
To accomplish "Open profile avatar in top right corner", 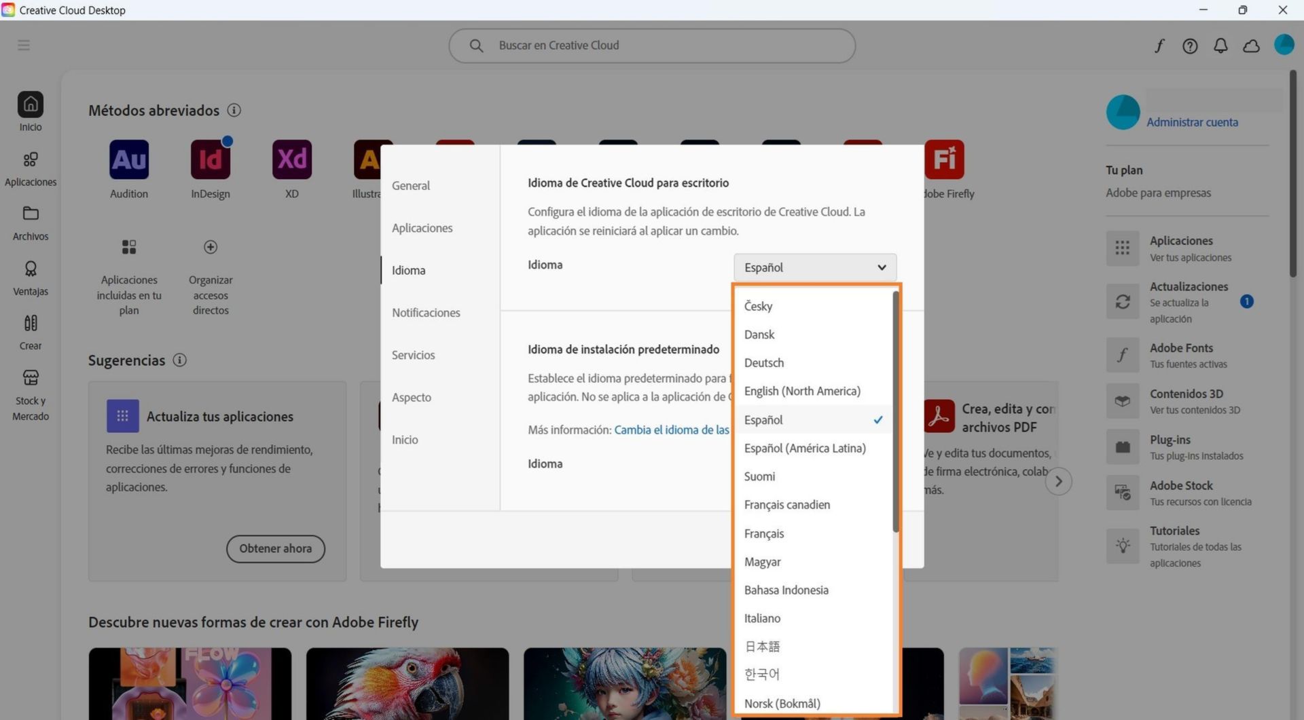I will (1284, 45).
